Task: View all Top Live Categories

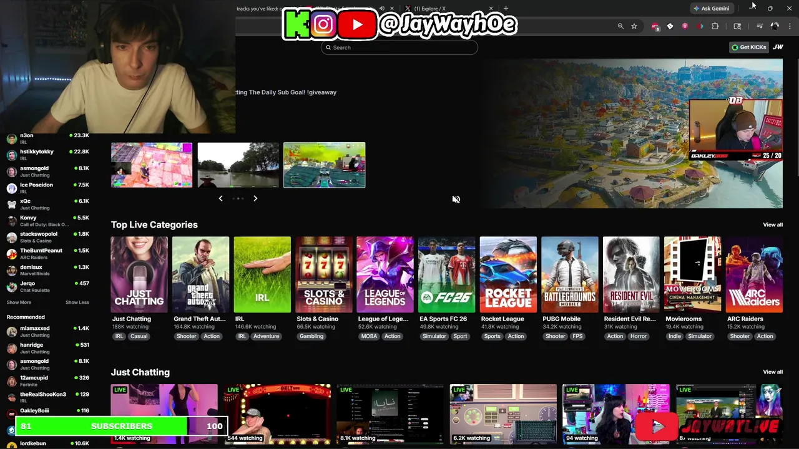Action: [772, 224]
